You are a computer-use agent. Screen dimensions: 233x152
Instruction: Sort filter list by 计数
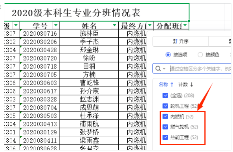(186, 84)
